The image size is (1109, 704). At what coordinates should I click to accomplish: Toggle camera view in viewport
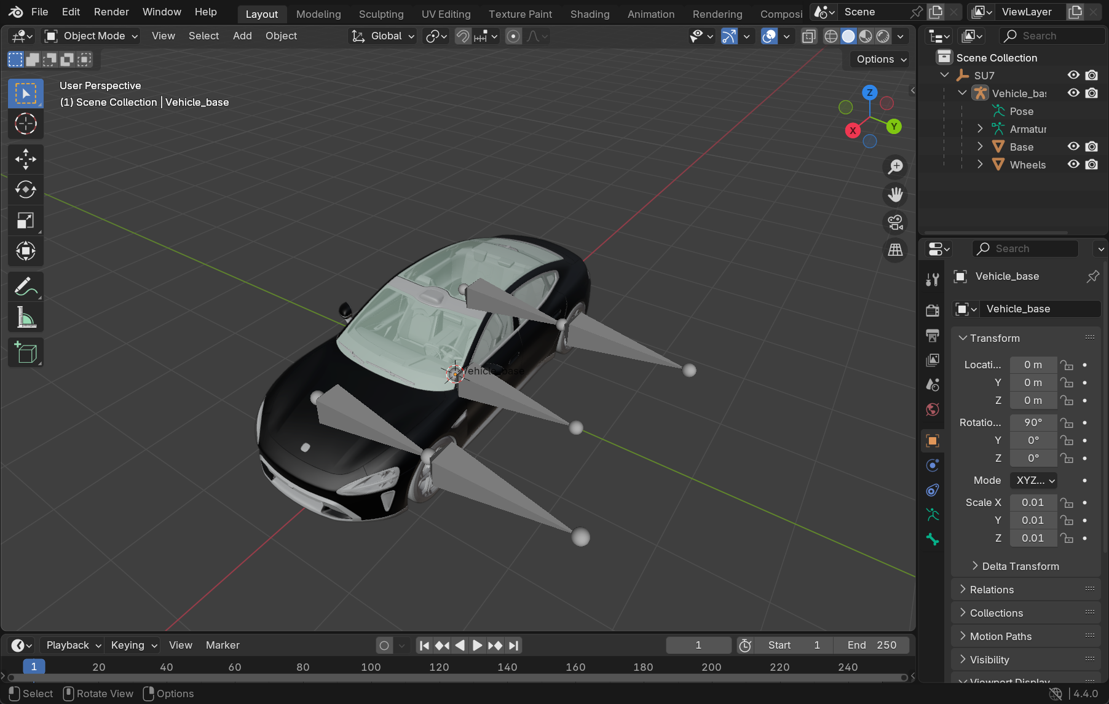(895, 222)
